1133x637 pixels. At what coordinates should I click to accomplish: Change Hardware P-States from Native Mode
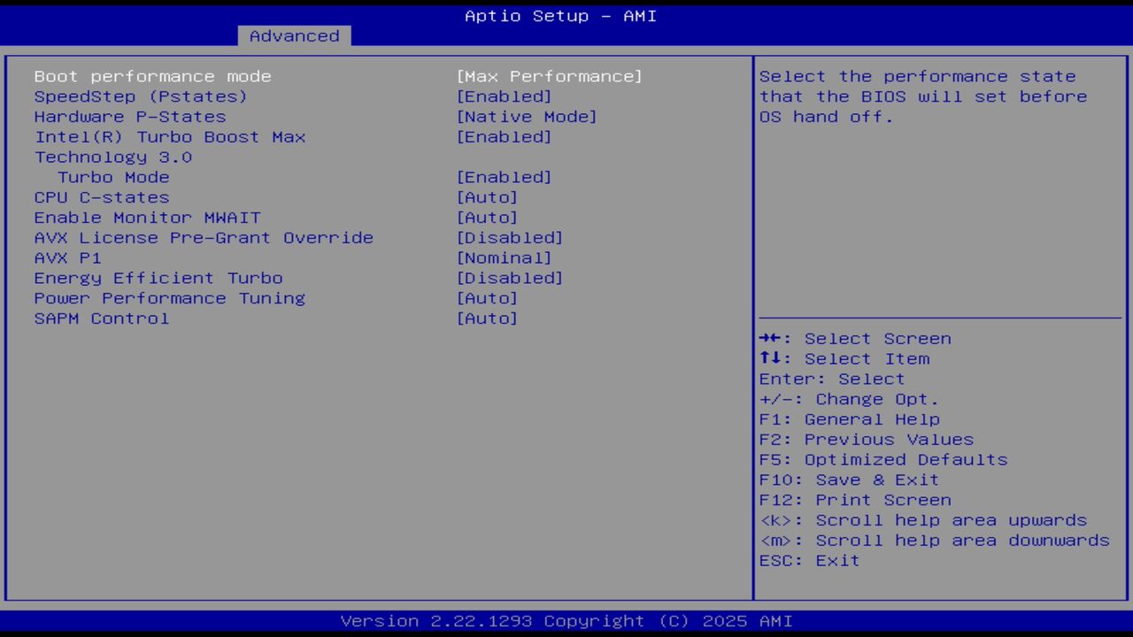(528, 116)
